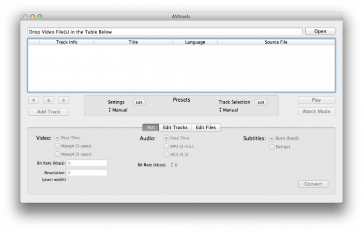Viewport: 363px width, 231px height.
Task: Select Mpeg4 (2-pass) video option
Action: (x=57, y=154)
